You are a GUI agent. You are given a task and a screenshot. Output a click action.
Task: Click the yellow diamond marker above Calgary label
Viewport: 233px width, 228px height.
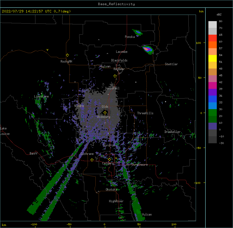click(109, 159)
